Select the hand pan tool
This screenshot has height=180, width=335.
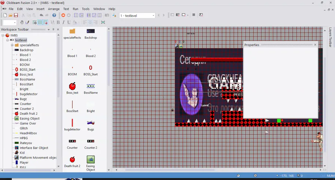pos(22,22)
